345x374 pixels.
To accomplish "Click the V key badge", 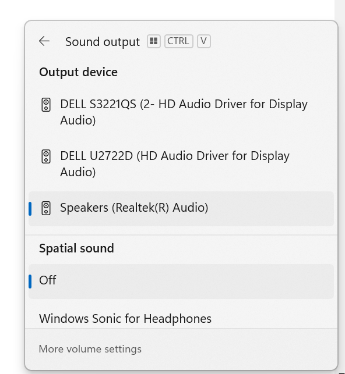I will [204, 41].
